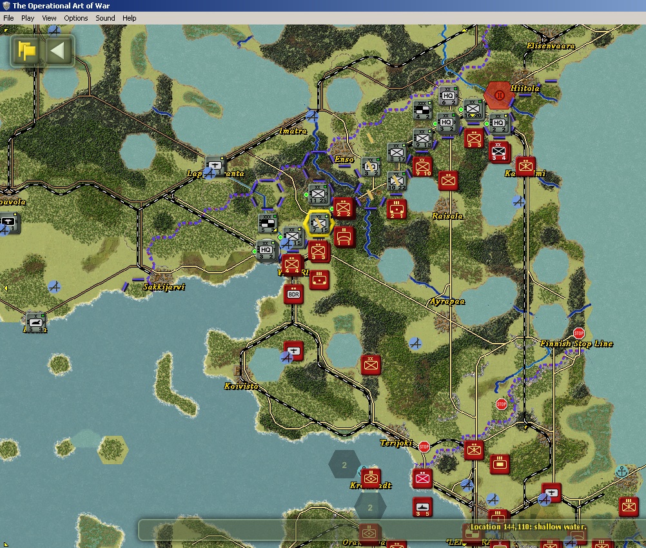This screenshot has height=548, width=646.
Task: Open the Sound menu
Action: pyautogui.click(x=105, y=18)
